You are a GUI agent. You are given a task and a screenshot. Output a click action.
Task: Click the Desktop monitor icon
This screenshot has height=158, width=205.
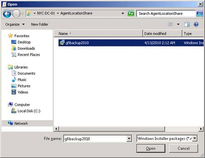pyautogui.click(x=14, y=42)
